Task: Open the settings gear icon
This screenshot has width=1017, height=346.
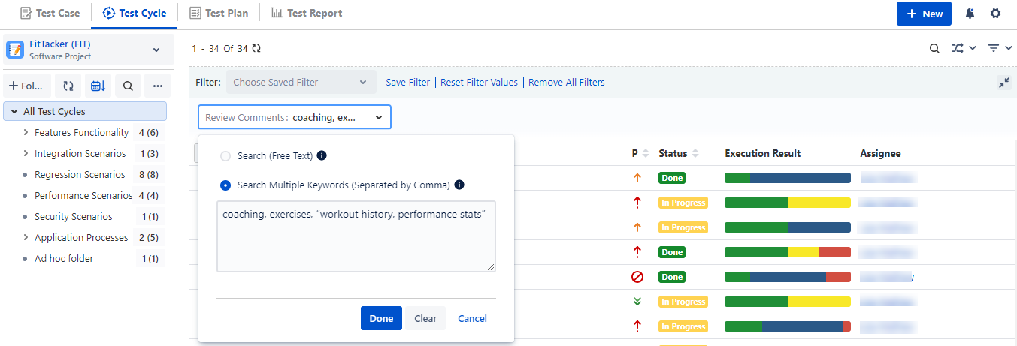Action: [x=995, y=14]
